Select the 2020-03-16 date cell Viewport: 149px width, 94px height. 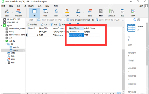pos(76,32)
